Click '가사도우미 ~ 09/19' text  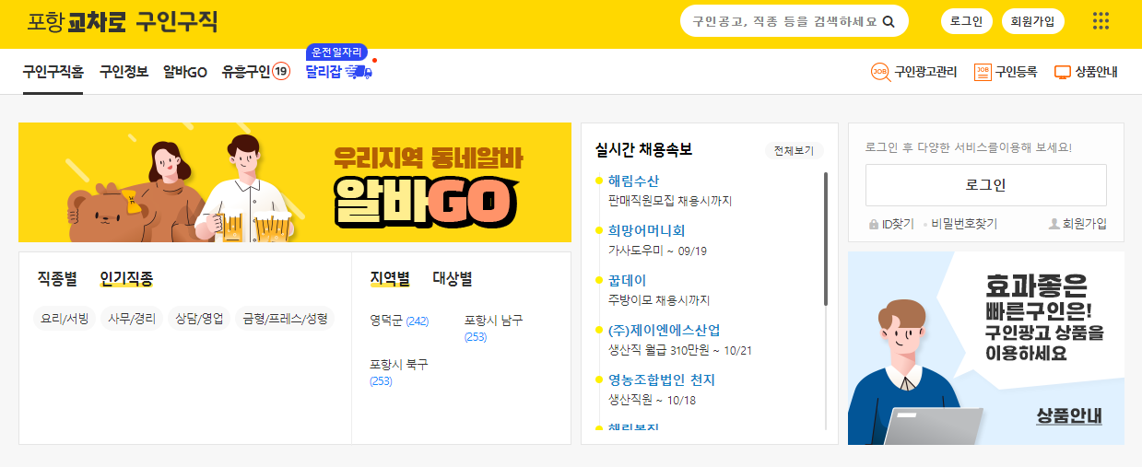click(x=657, y=251)
